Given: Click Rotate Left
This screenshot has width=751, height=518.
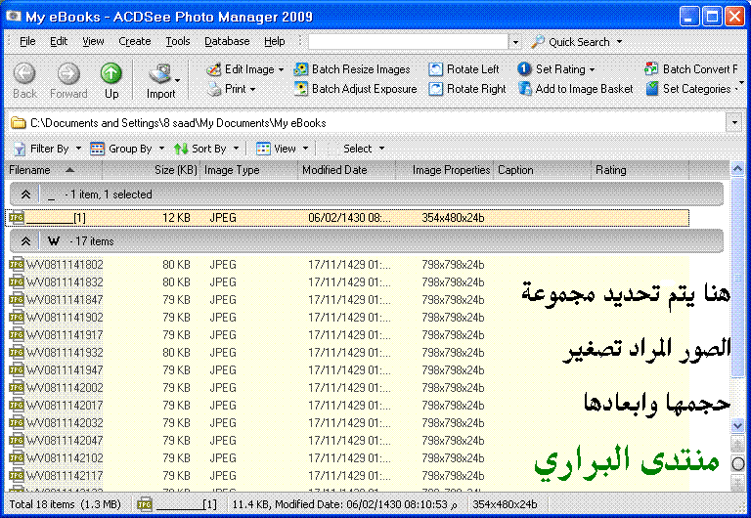Looking at the screenshot, I should click(464, 69).
